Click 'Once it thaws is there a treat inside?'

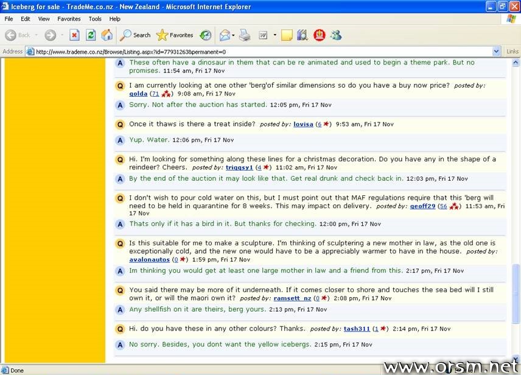tap(192, 124)
